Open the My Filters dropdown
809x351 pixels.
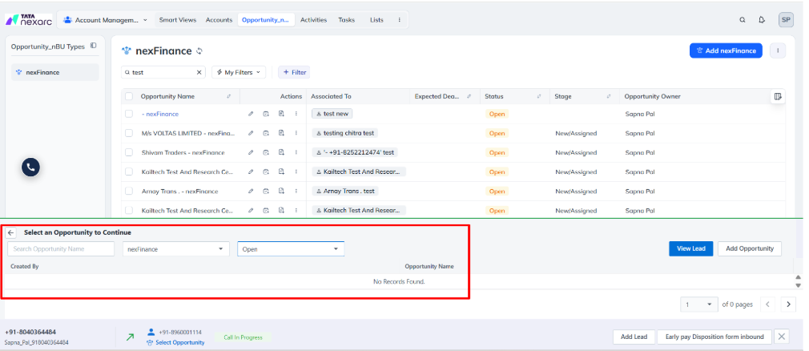239,72
